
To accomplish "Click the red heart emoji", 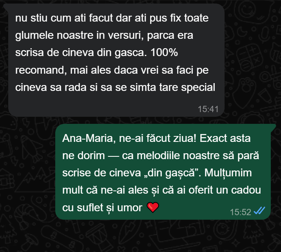I will coord(153,207).
